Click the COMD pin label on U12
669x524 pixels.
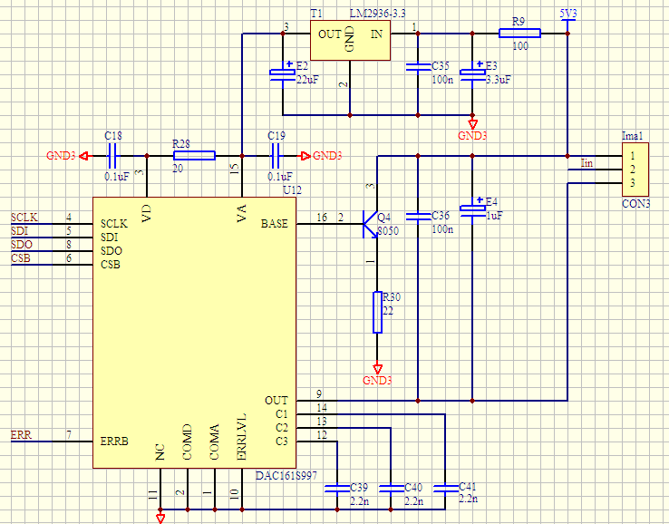pos(187,442)
